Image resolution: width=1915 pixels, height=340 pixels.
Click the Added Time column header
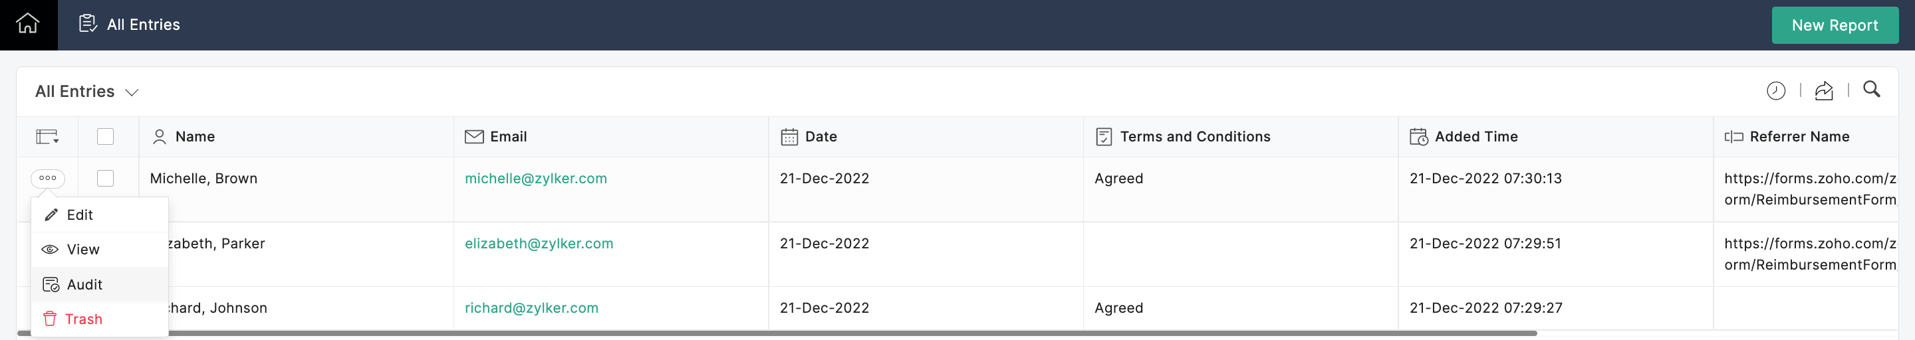(x=1475, y=137)
